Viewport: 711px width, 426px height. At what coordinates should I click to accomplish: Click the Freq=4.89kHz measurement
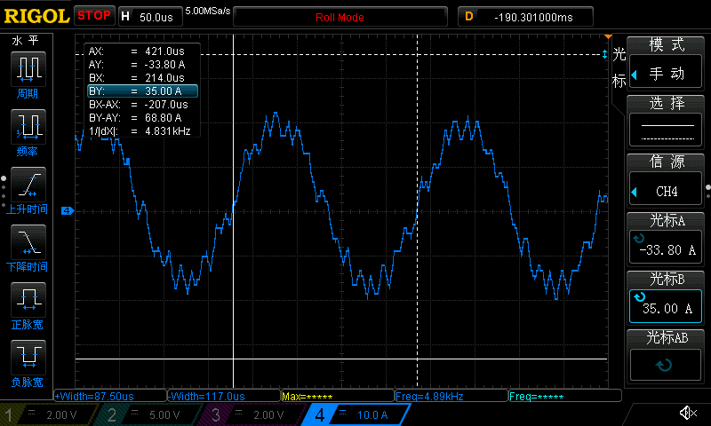pos(451,396)
